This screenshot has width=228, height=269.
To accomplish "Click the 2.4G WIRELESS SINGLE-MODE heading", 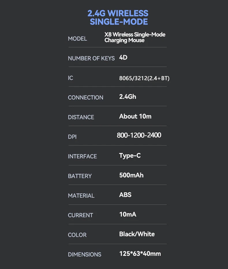I will point(118,17).
